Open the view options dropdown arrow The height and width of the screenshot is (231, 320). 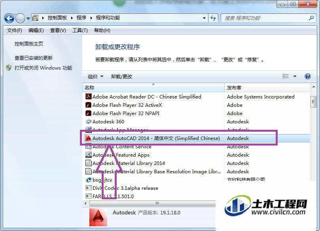[x=295, y=76]
